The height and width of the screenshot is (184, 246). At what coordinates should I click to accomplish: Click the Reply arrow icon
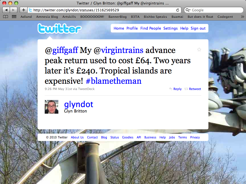pos(171,89)
